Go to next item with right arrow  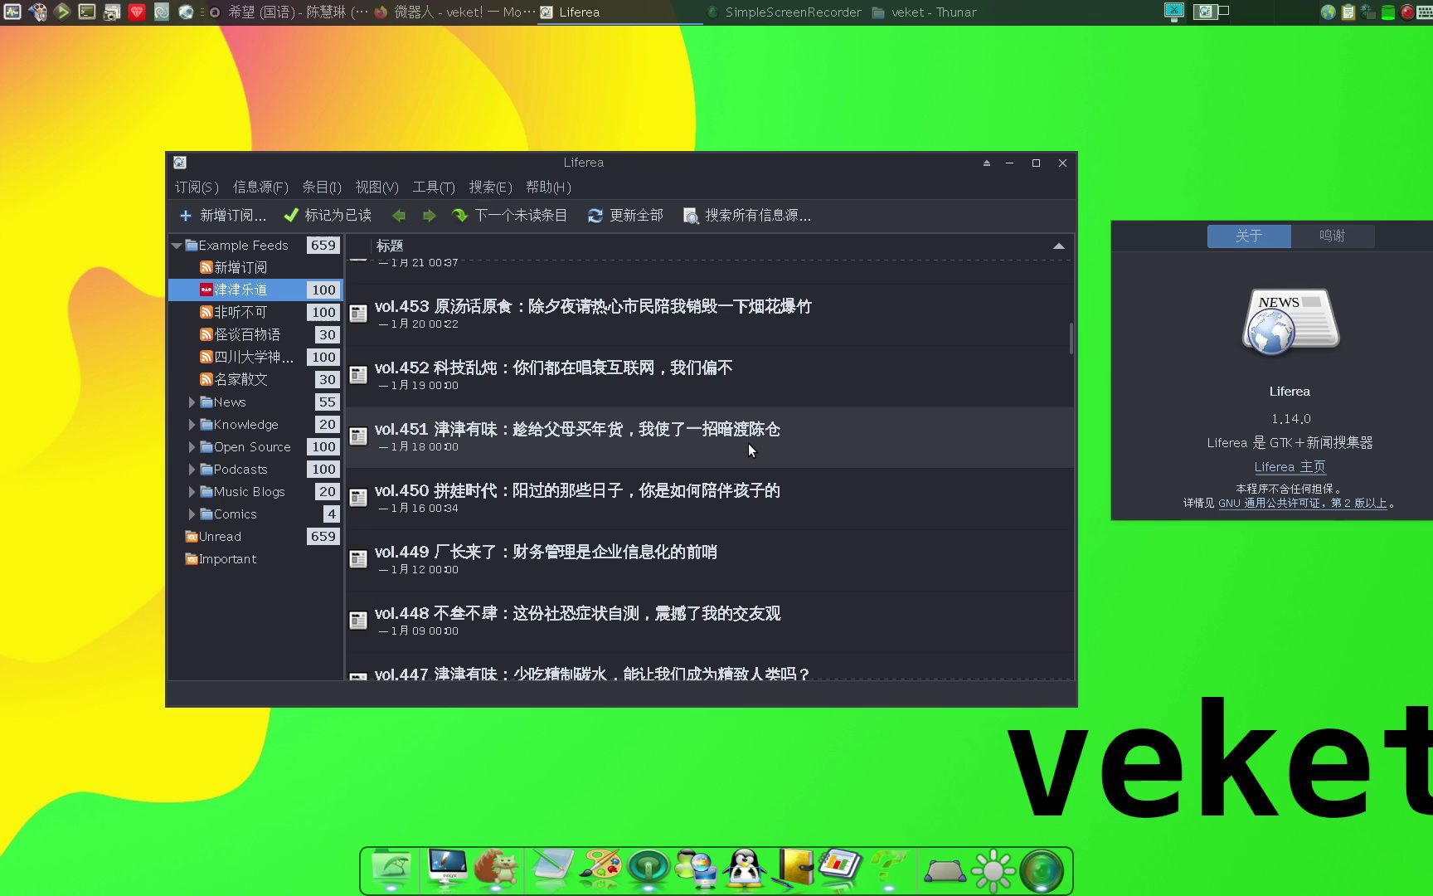coord(429,216)
